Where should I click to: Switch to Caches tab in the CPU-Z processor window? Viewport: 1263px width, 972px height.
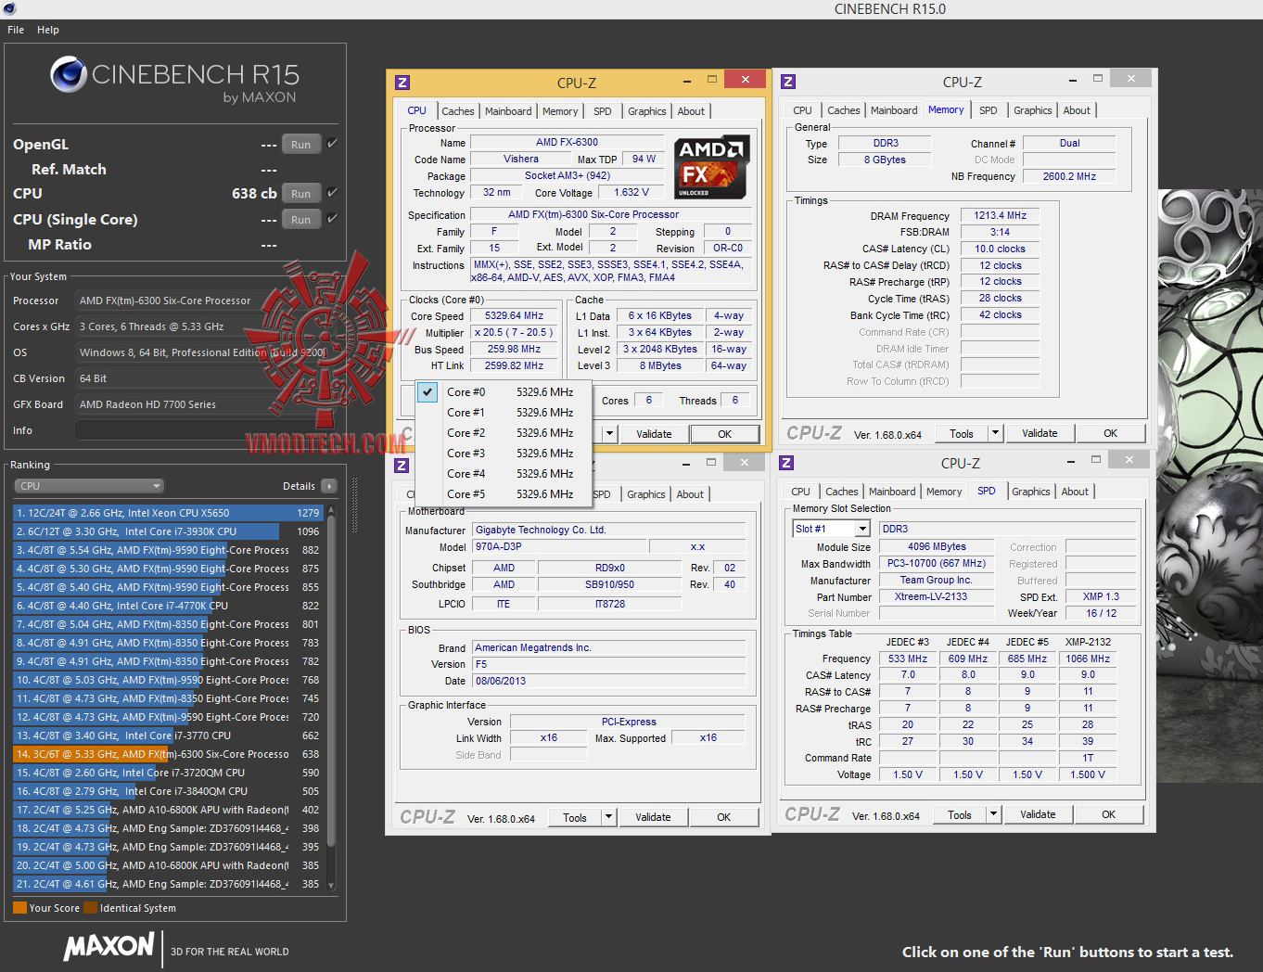point(458,111)
